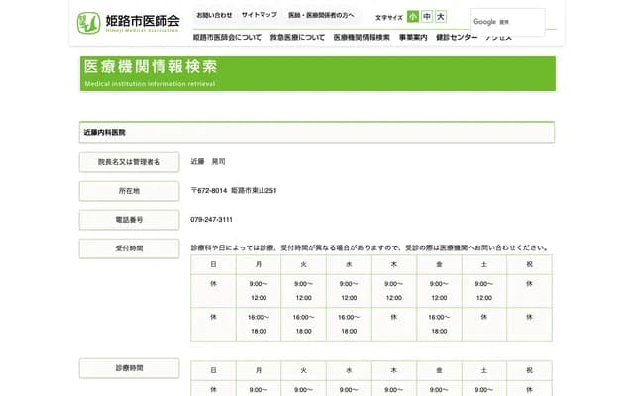This screenshot has height=396, width=634.
Task: Click the 医療機関情報検索 green page banner
Action: (317, 73)
